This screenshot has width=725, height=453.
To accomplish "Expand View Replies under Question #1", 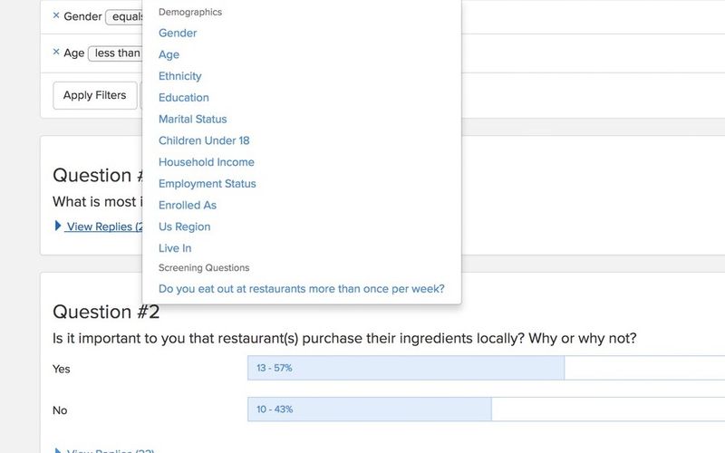I will pos(100,226).
